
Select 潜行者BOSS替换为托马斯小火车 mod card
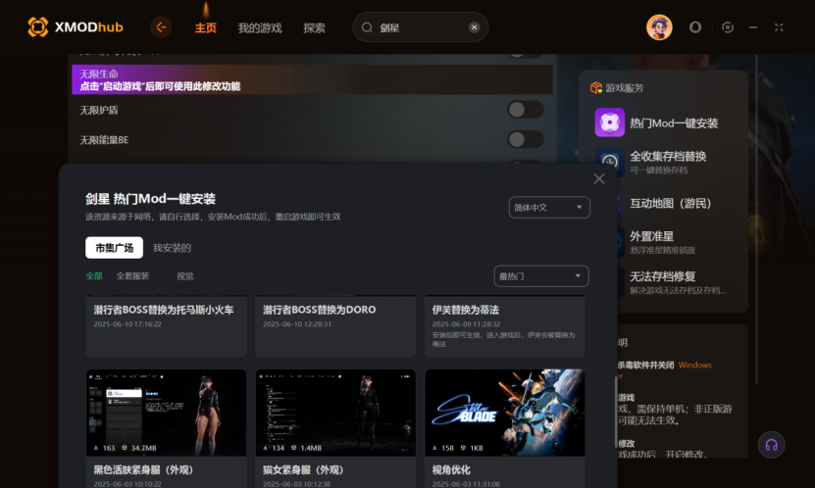[x=166, y=326]
